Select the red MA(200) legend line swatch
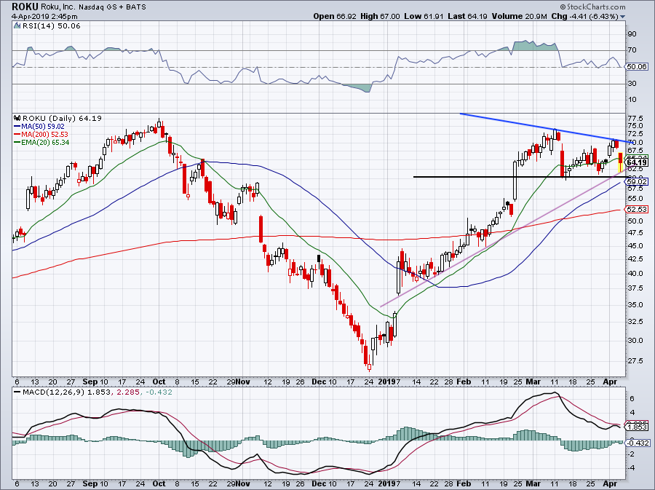The height and width of the screenshot is (490, 655). (17, 134)
